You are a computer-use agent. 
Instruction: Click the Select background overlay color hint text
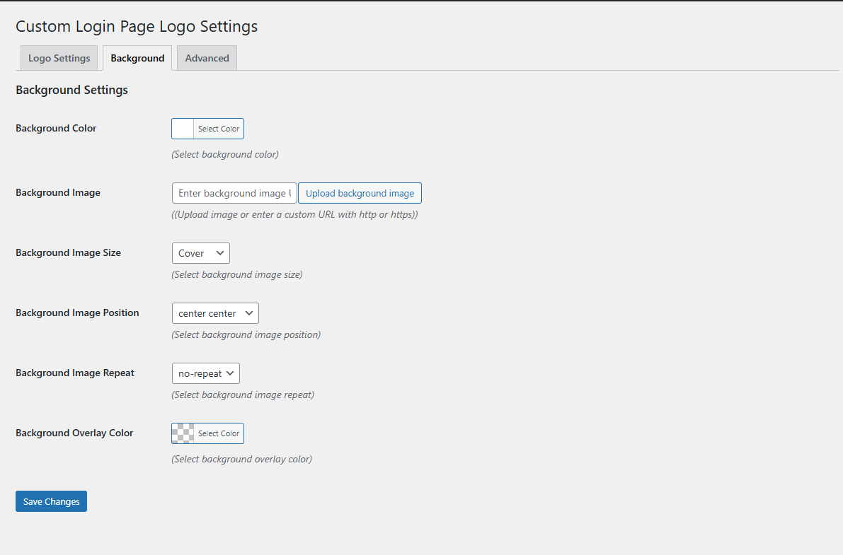(x=241, y=458)
